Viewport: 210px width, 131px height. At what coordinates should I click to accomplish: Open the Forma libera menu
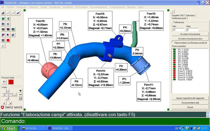pos(81,7)
